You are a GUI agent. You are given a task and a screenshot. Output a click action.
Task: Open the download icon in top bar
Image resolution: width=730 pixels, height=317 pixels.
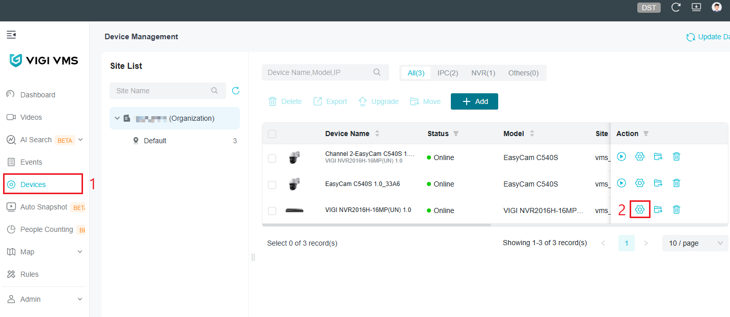[x=696, y=7]
